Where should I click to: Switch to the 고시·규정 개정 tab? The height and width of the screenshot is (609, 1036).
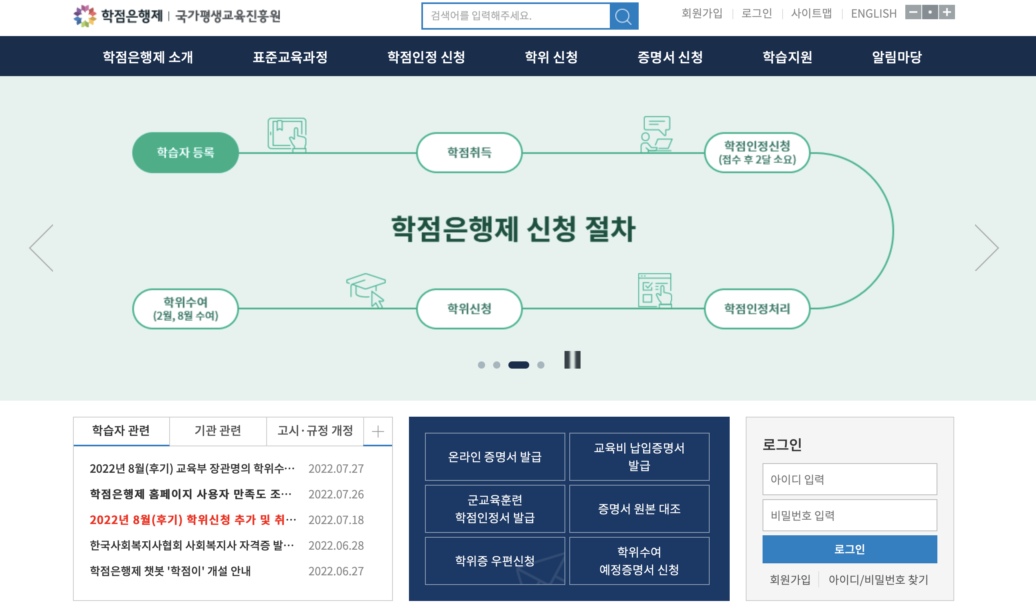[x=315, y=431]
